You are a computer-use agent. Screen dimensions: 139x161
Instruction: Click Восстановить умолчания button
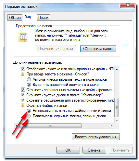96,137
